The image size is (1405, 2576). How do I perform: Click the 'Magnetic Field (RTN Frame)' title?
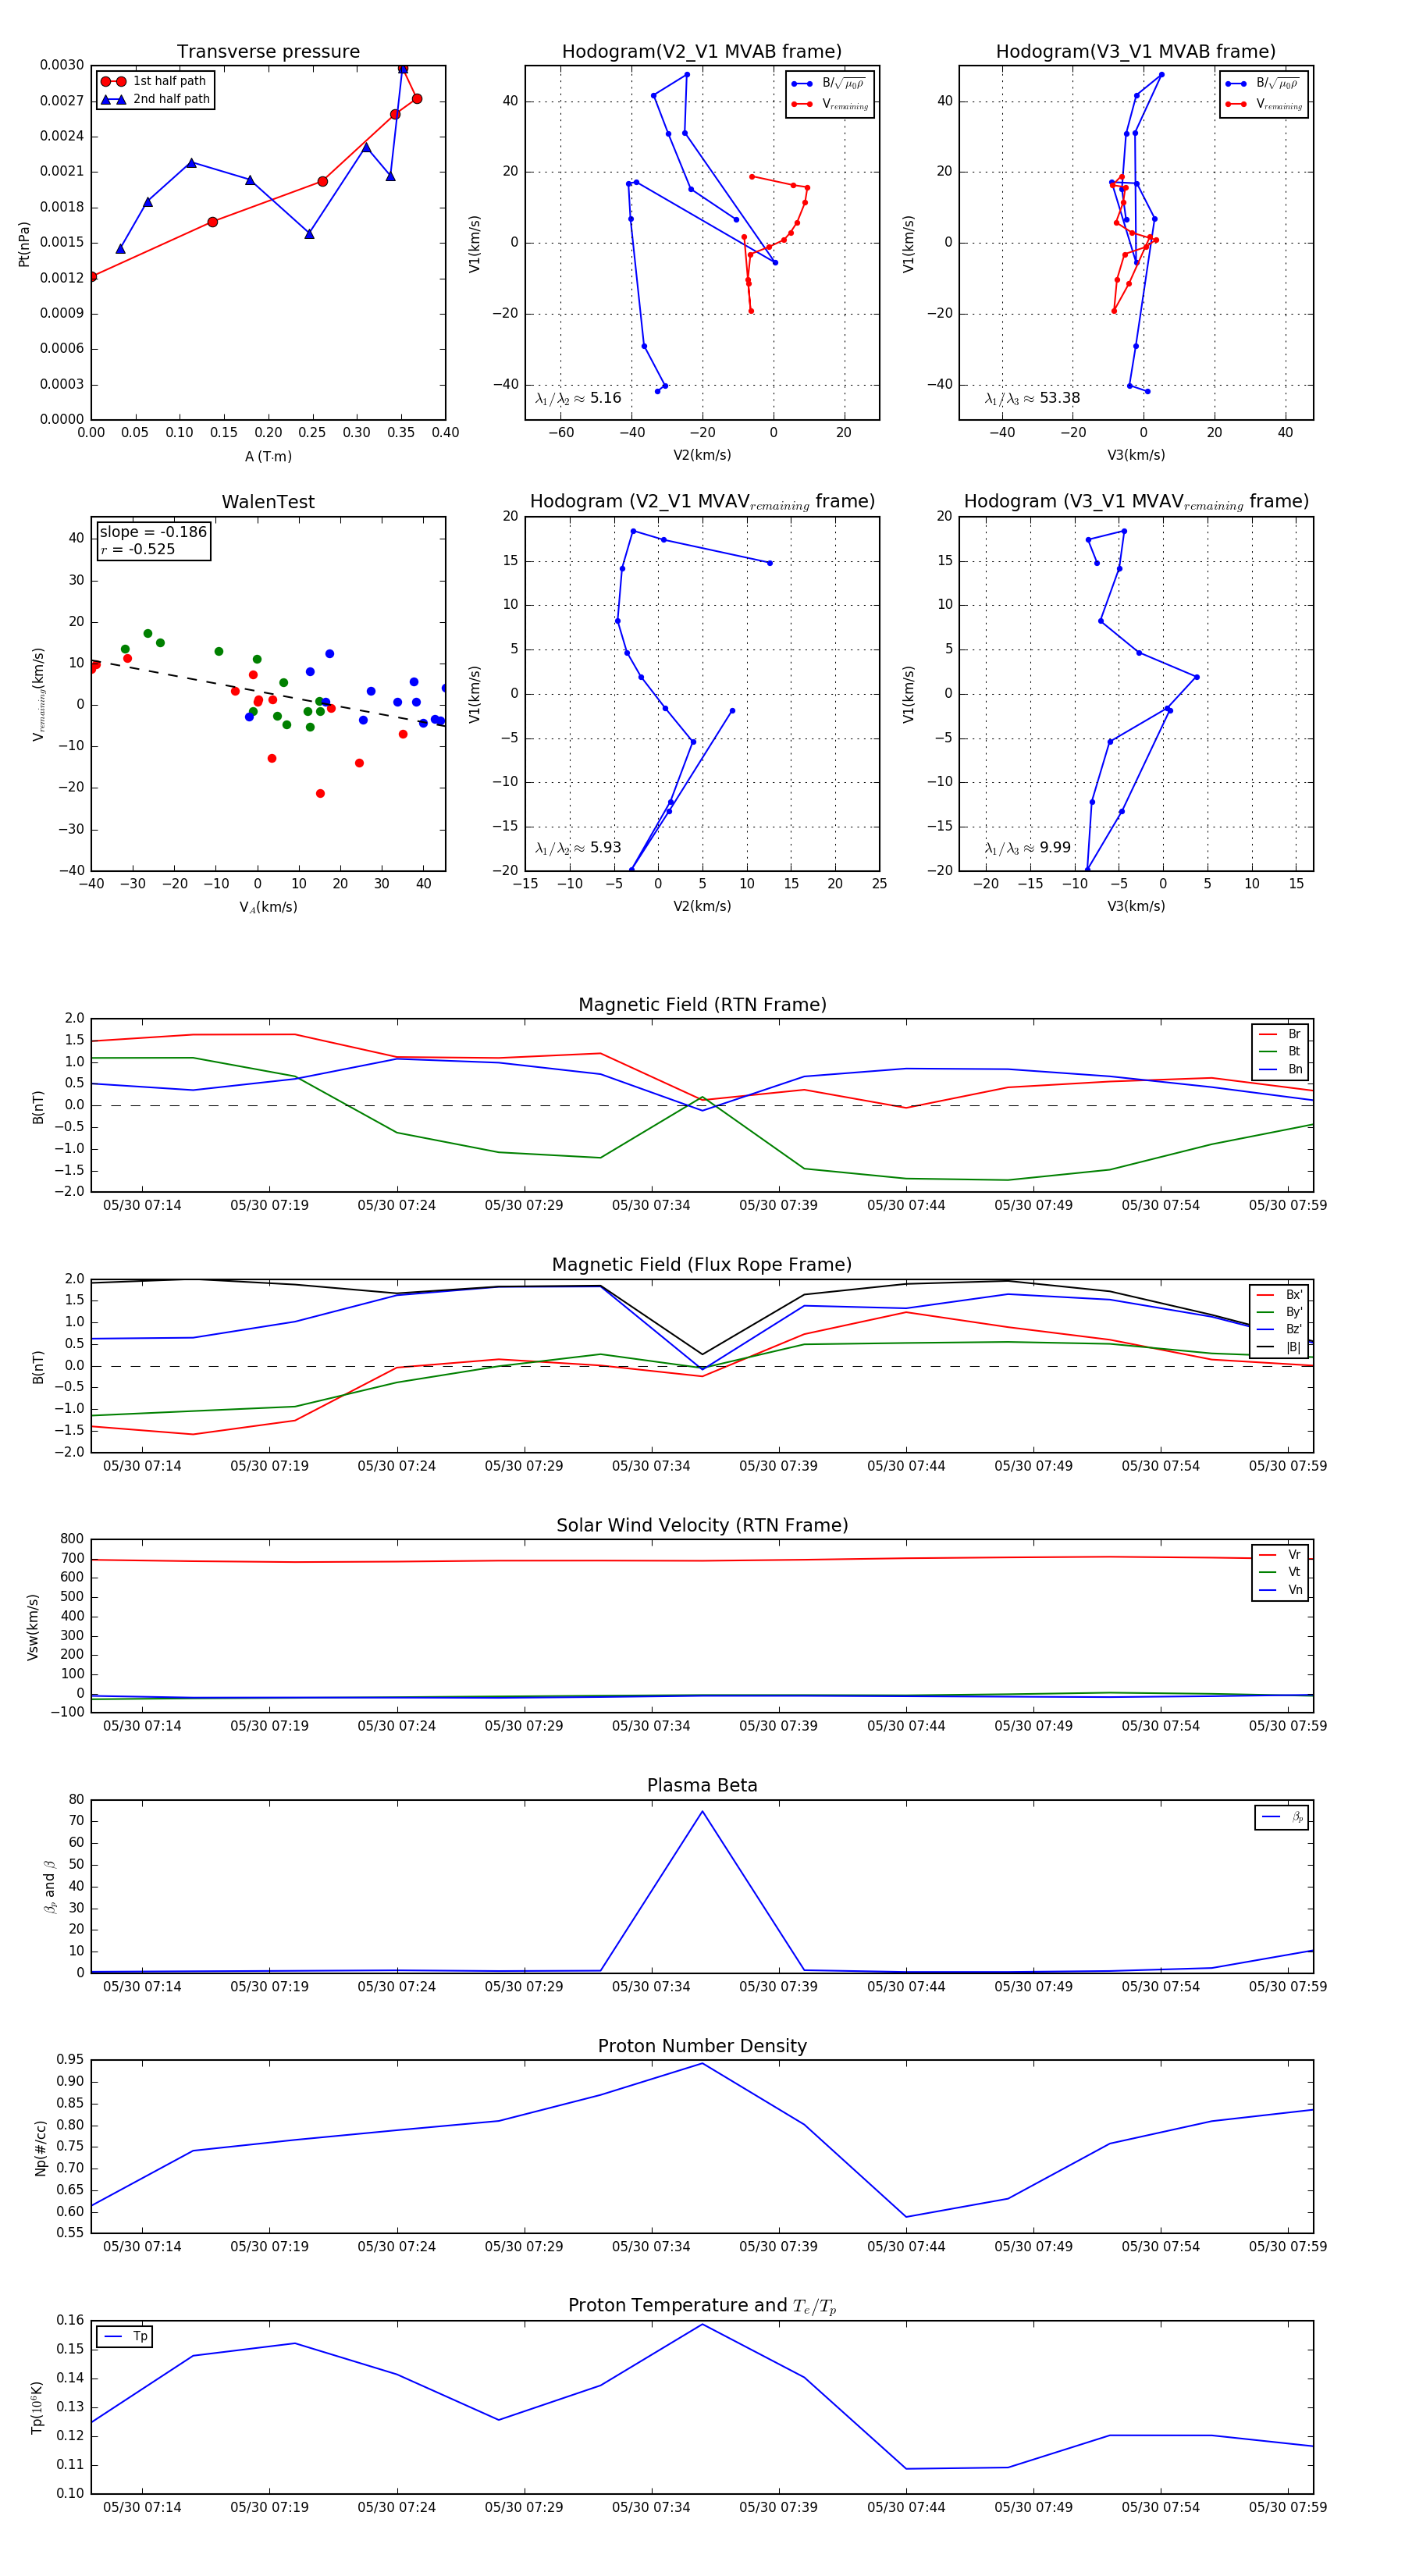(x=702, y=1005)
